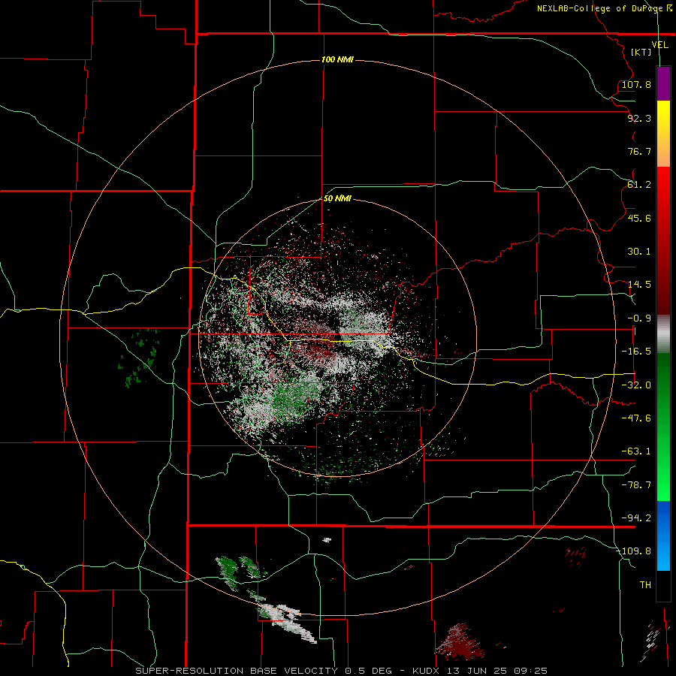Click the -32.0 velocity scale value
The image size is (676, 676).
coord(636,385)
